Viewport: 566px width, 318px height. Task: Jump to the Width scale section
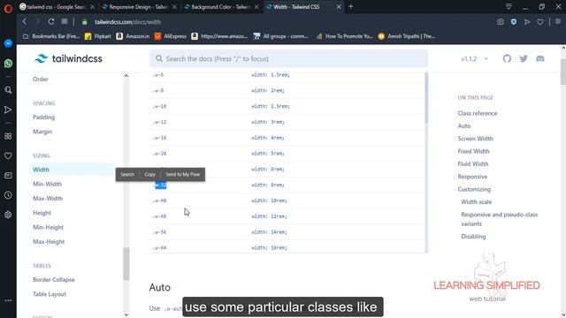[476, 202]
